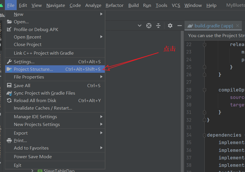Select SlaveTableDao in project tree
245x172 pixels.
point(59,171)
